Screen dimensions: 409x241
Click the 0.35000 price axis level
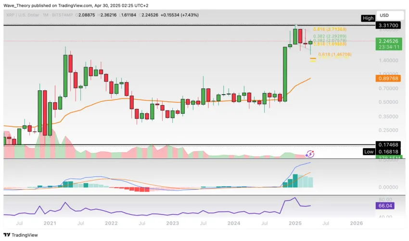click(x=388, y=117)
